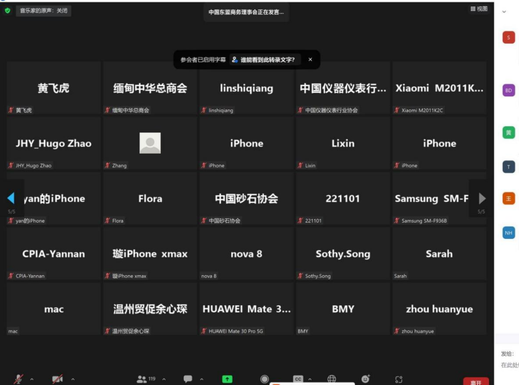The height and width of the screenshot is (385, 519).
Task: Open the chat bubble icon
Action: coord(188,379)
